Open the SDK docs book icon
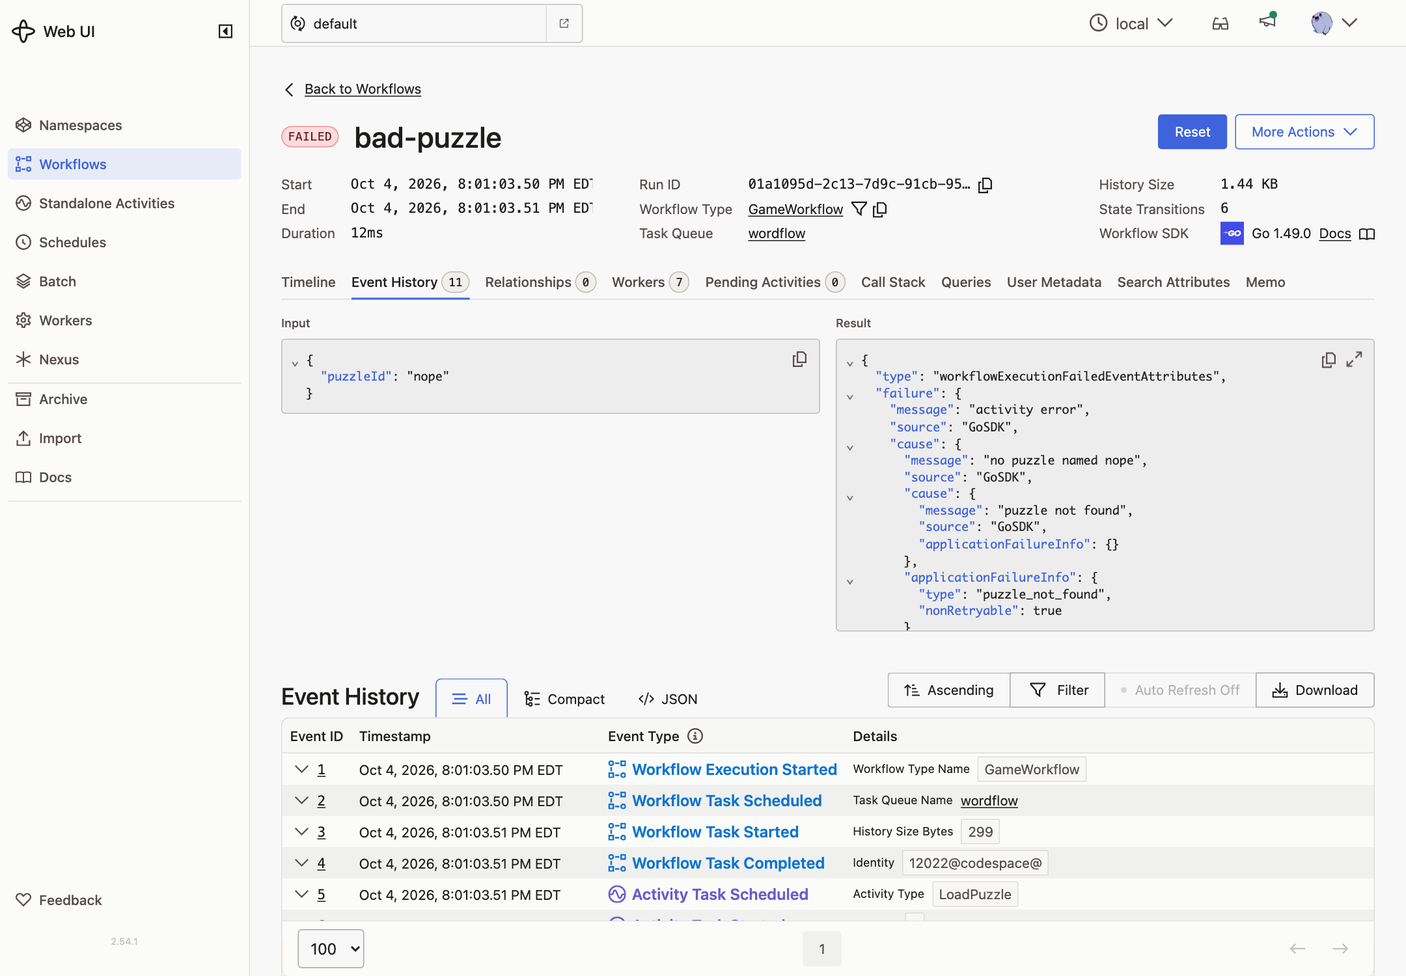Screen dimensions: 1406x976 pos(1367,234)
